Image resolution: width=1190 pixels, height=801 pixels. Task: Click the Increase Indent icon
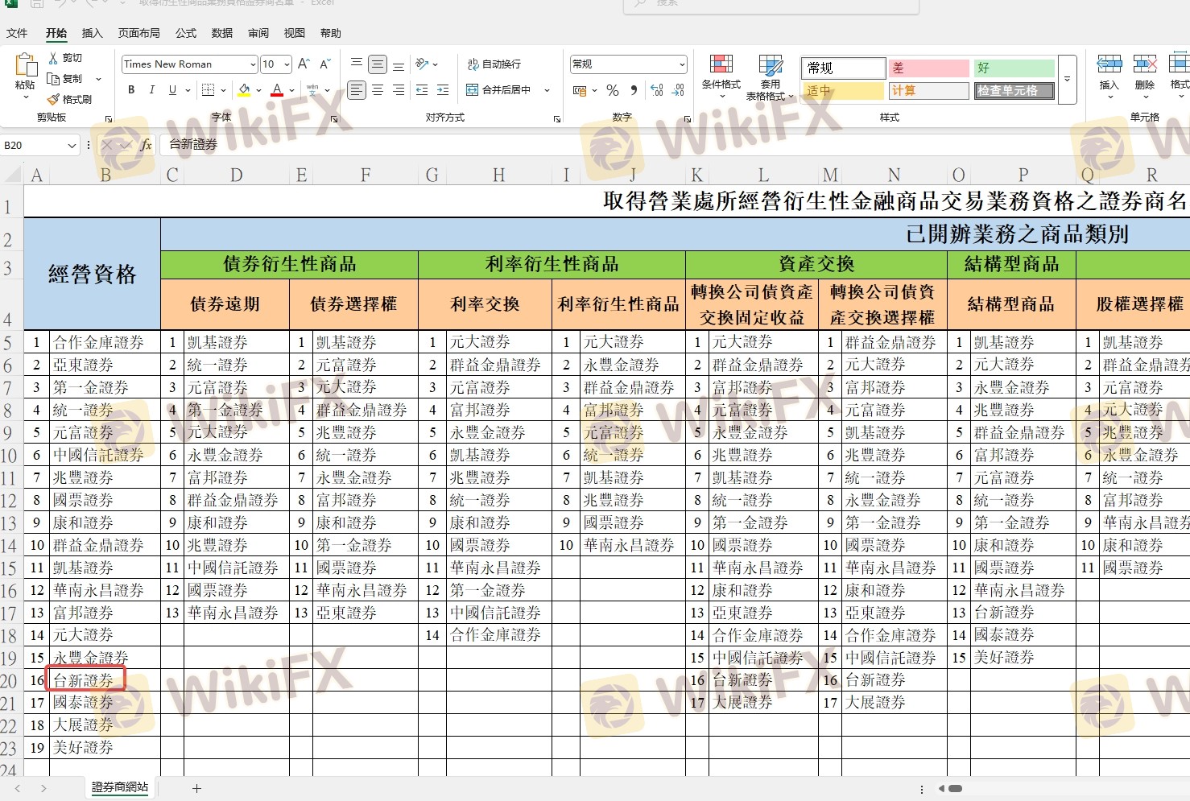point(442,90)
